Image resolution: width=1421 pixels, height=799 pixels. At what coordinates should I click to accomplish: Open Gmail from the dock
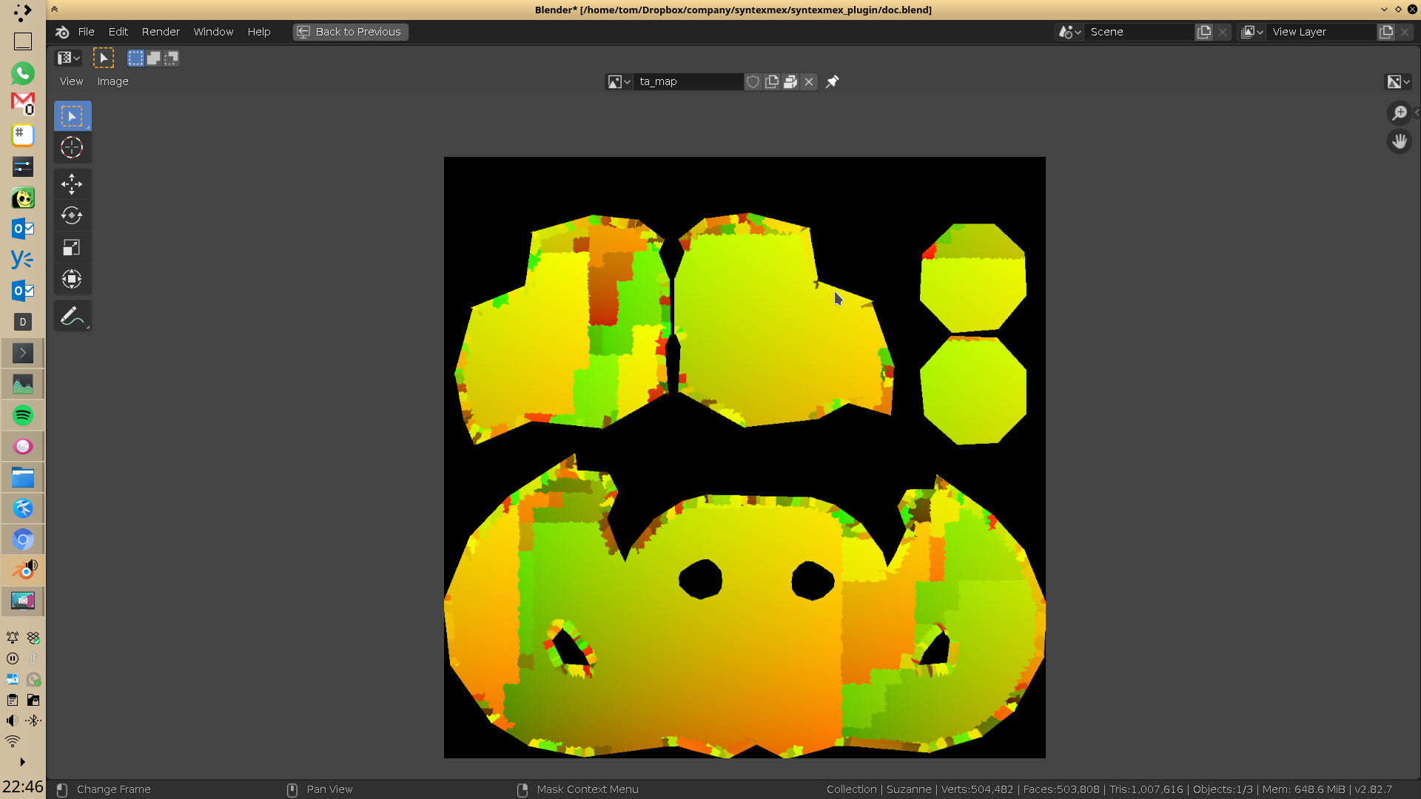[x=23, y=104]
